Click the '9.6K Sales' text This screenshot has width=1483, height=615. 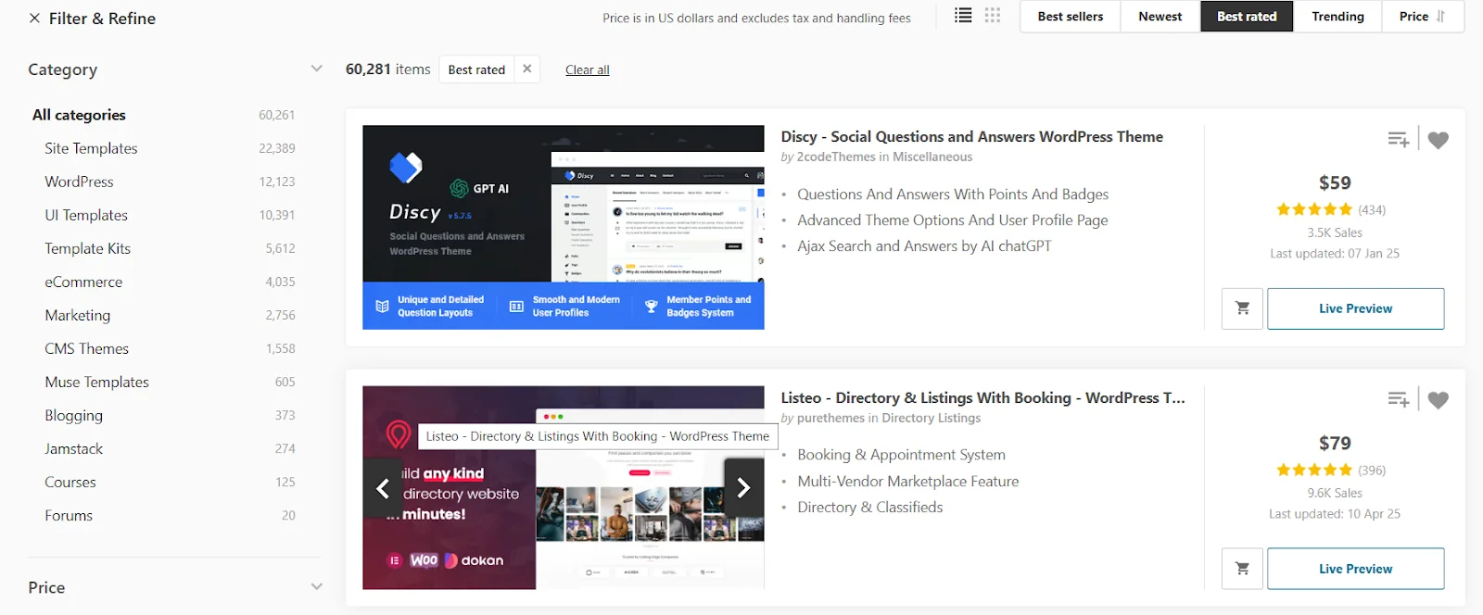(x=1335, y=493)
